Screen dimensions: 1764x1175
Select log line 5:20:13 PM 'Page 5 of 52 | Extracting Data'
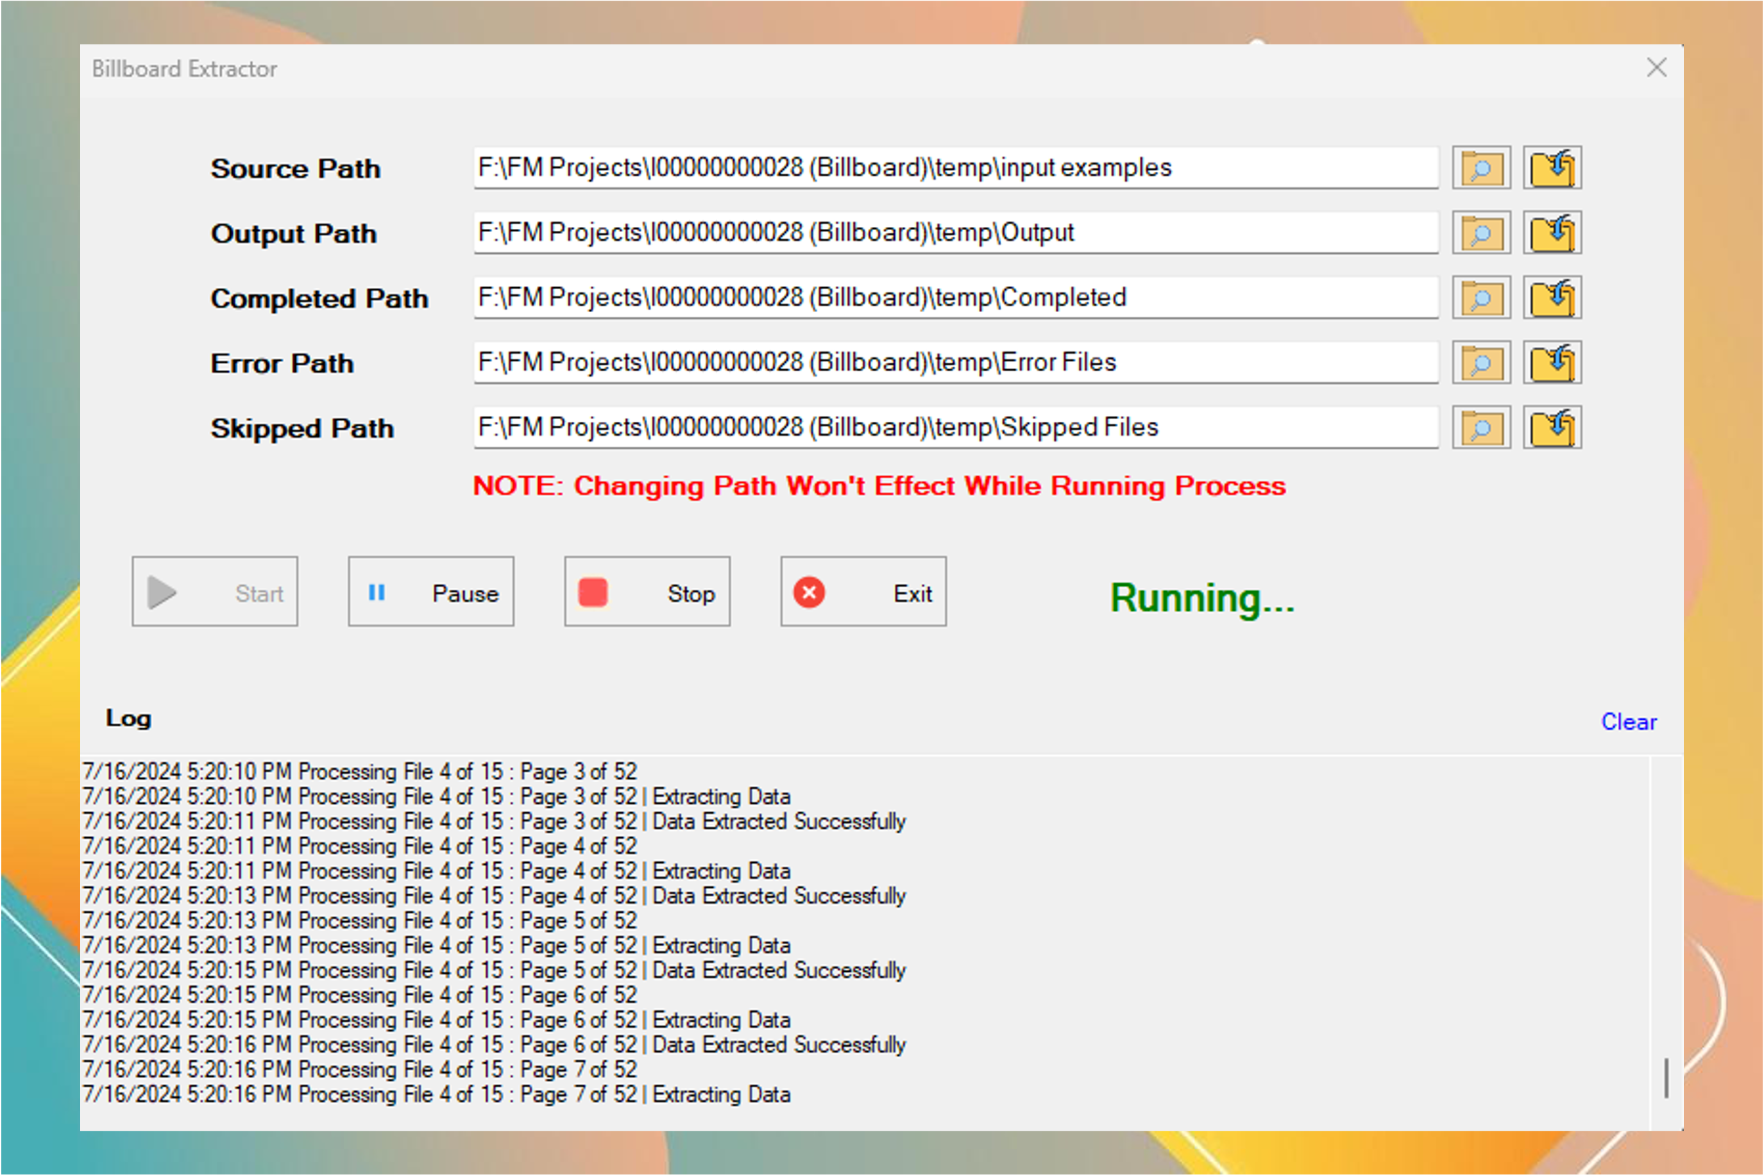point(436,946)
